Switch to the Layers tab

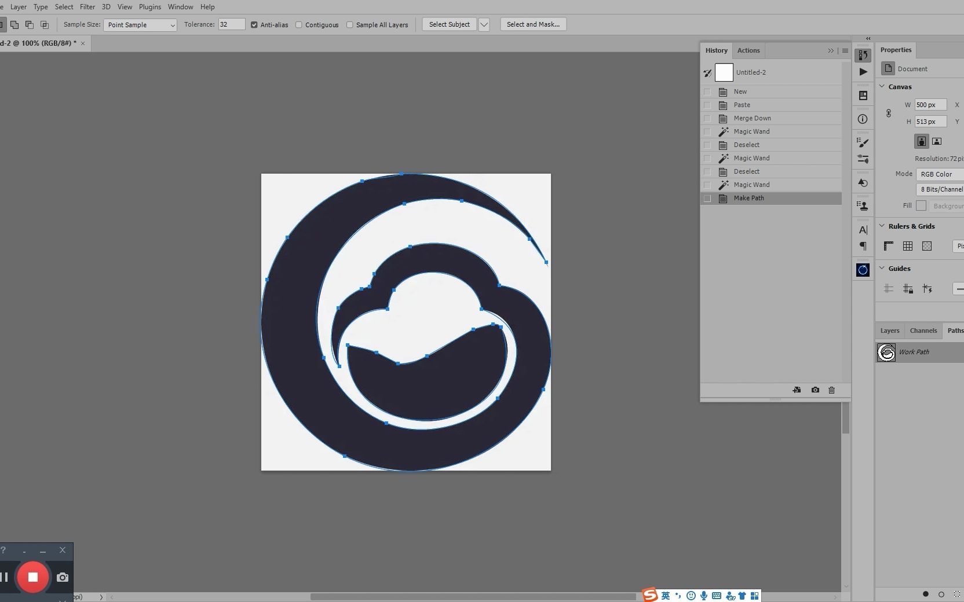[x=890, y=331]
